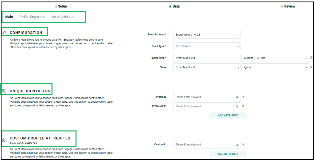Open the Class Event Map Field dropdown
This screenshot has height=160, width=314.
pos(207,67)
